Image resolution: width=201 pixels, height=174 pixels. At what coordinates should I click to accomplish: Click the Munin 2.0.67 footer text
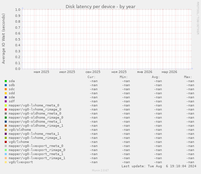pos(100,170)
